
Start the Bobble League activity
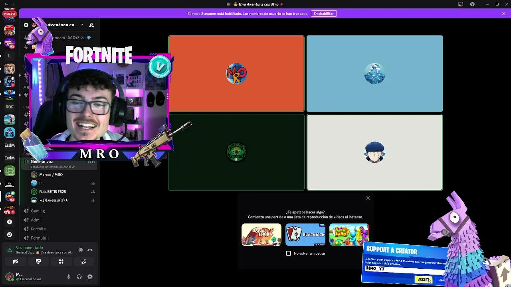[x=261, y=235]
